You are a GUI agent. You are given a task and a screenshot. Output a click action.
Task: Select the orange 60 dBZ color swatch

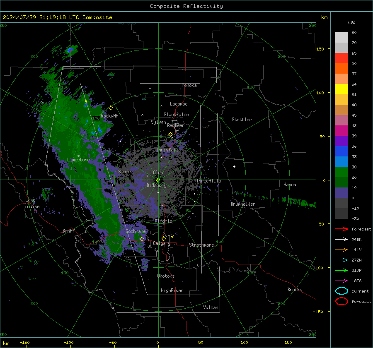342,68
